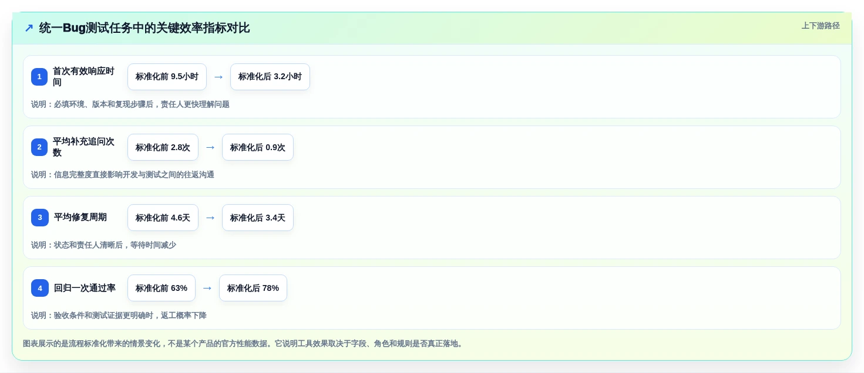Click the arrow between 2.8次 and 0.9次
864x373 pixels.
pos(210,147)
